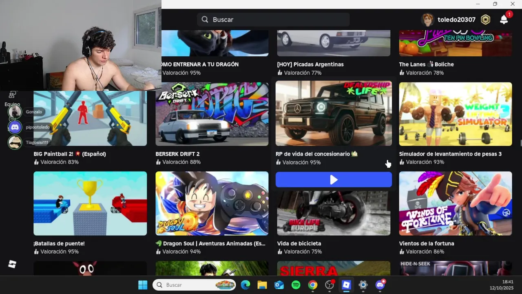This screenshot has height=294, width=522.
Task: Open the Winds of Fortune thumbnail
Action: pyautogui.click(x=456, y=203)
